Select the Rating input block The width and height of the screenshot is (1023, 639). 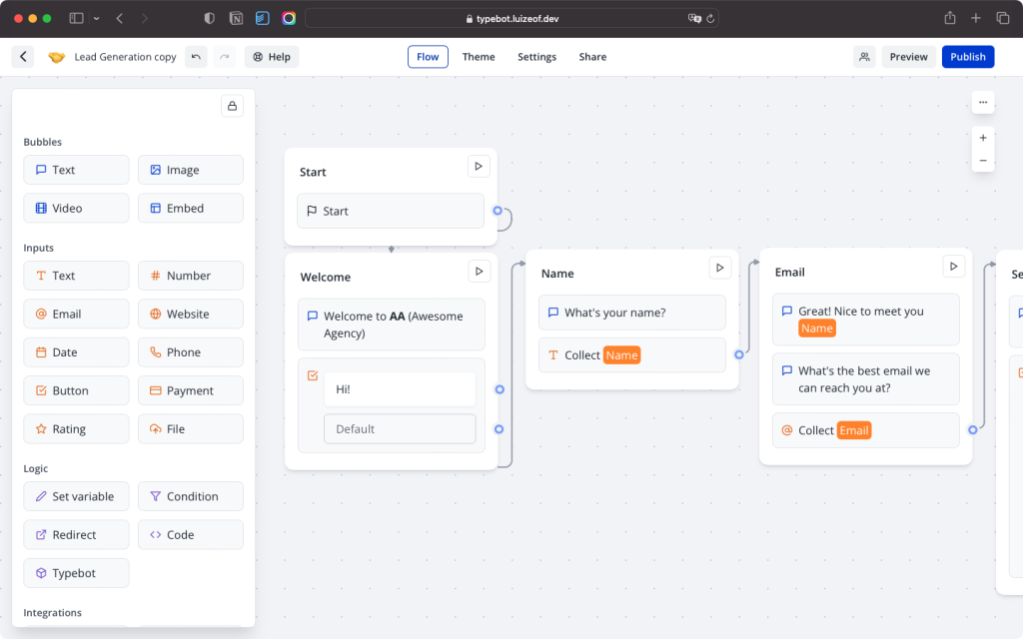tap(76, 429)
